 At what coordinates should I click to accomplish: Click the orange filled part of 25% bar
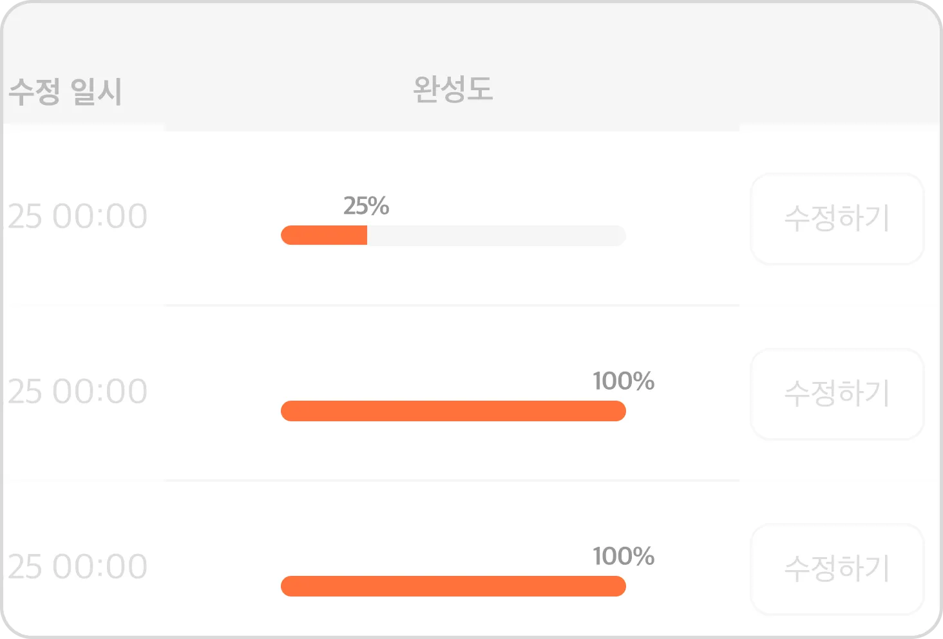[324, 235]
